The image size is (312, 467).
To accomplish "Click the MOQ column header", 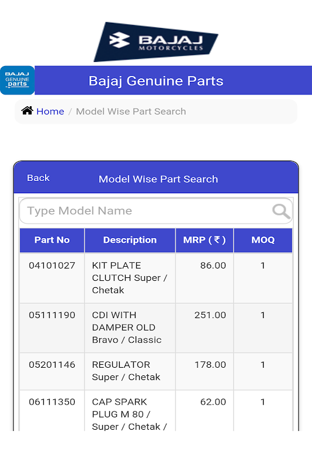I will pos(263,240).
